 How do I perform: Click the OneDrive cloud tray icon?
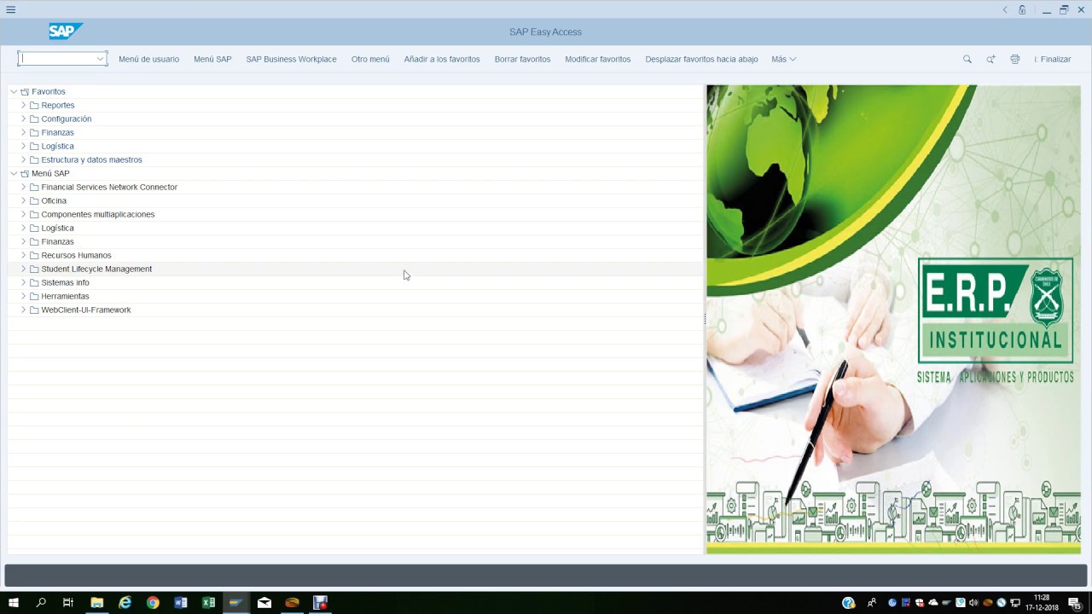tap(933, 602)
